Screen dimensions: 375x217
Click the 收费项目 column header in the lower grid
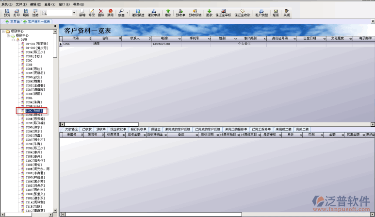[115, 135]
